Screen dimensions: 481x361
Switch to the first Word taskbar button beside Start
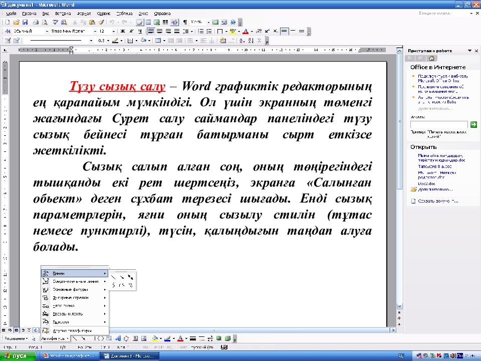coord(69,356)
